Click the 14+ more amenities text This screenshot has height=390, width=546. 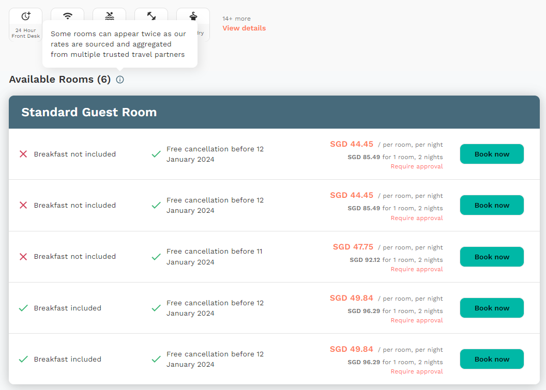236,19
